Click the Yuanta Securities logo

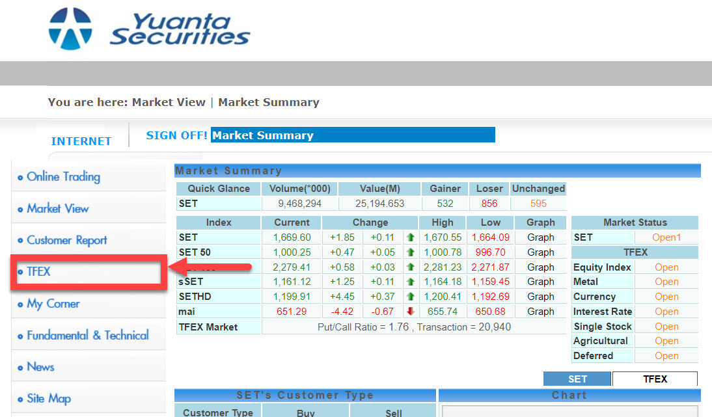pyautogui.click(x=150, y=29)
